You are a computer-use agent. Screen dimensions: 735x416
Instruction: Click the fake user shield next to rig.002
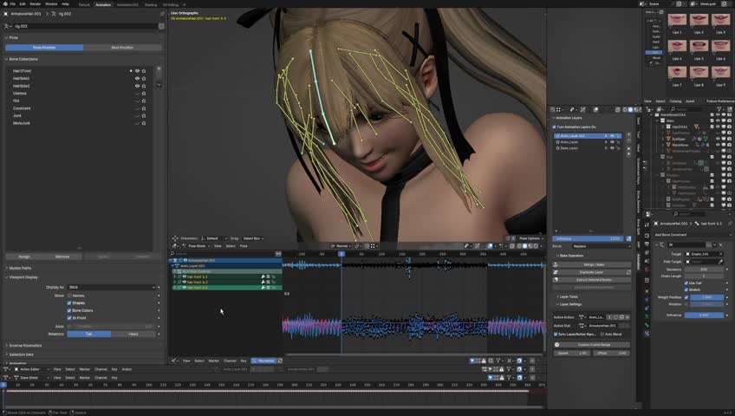point(161,26)
